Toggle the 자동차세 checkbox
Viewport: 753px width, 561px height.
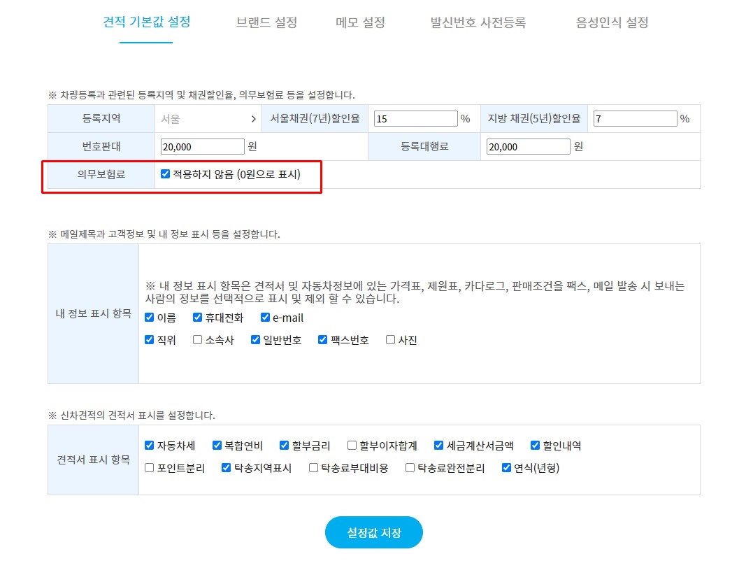coord(150,446)
